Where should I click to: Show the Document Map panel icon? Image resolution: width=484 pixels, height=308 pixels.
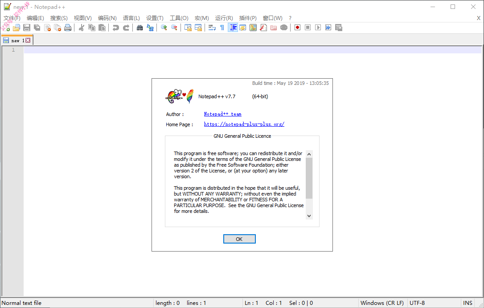253,28
